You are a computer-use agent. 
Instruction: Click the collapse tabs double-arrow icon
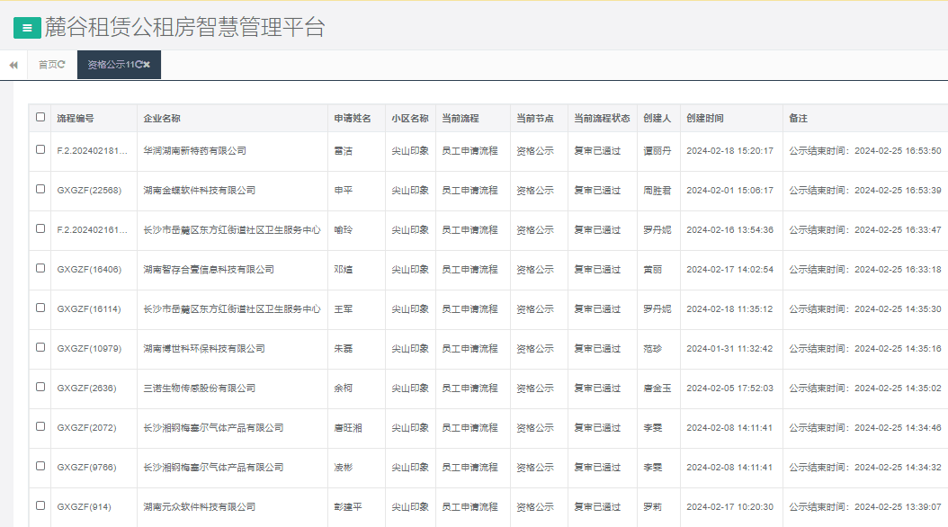[12, 64]
